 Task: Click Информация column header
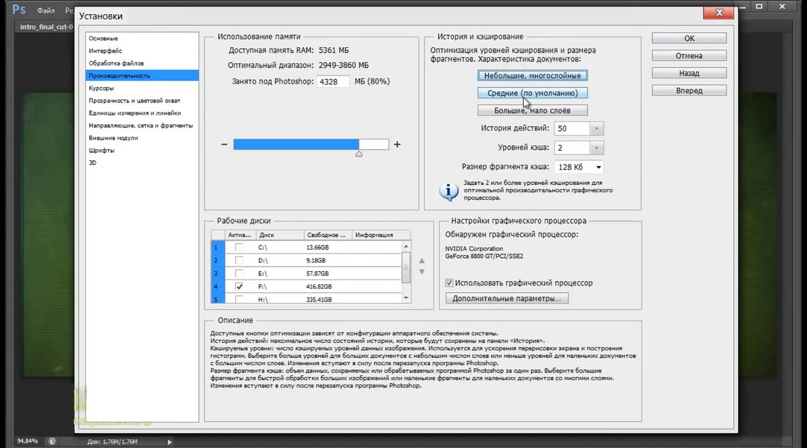376,235
